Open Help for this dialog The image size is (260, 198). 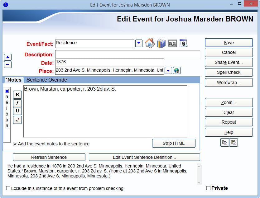point(229,132)
